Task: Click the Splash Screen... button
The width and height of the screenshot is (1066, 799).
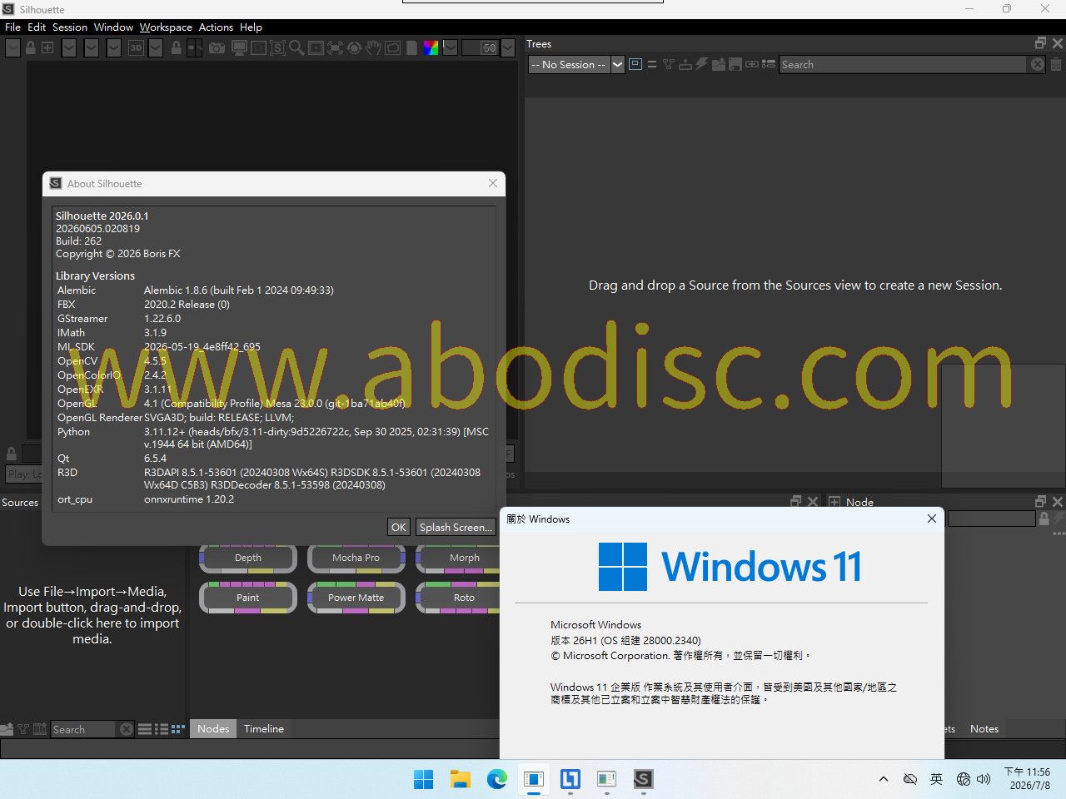Action: [456, 527]
